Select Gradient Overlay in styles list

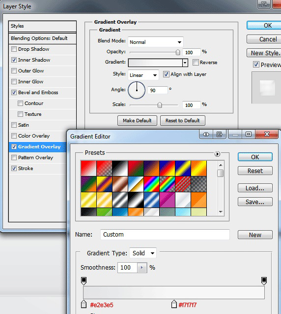click(x=37, y=147)
